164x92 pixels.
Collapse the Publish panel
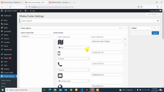point(158,28)
